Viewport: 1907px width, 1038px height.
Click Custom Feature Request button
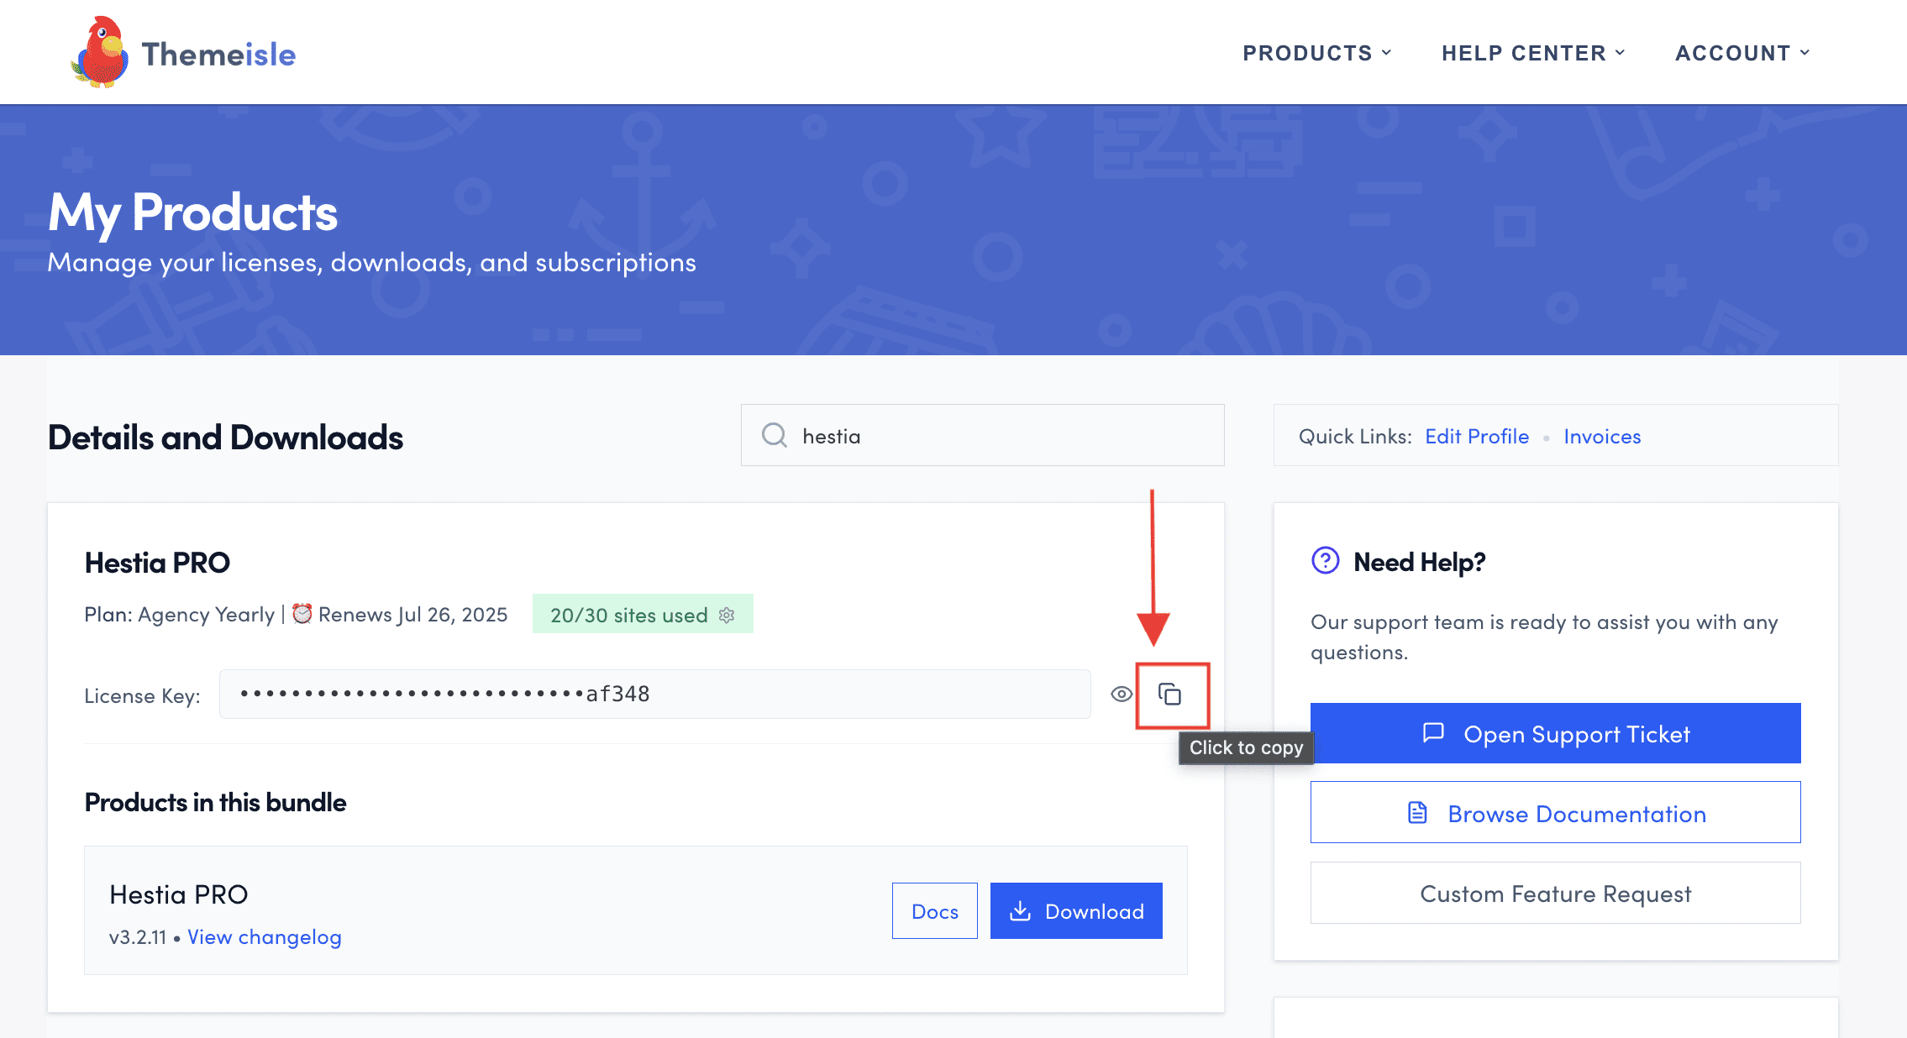pyautogui.click(x=1554, y=894)
